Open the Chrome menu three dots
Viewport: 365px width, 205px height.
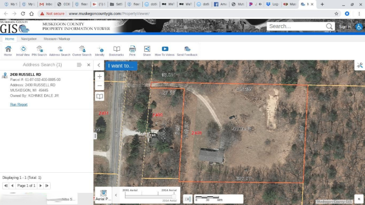[359, 14]
